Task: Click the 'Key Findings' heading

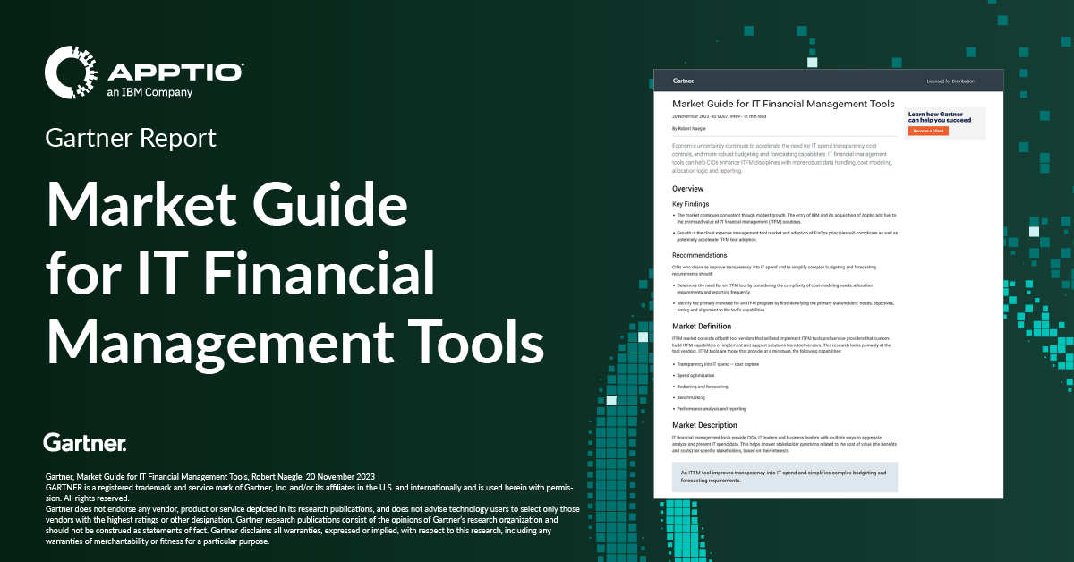Action: 692,204
